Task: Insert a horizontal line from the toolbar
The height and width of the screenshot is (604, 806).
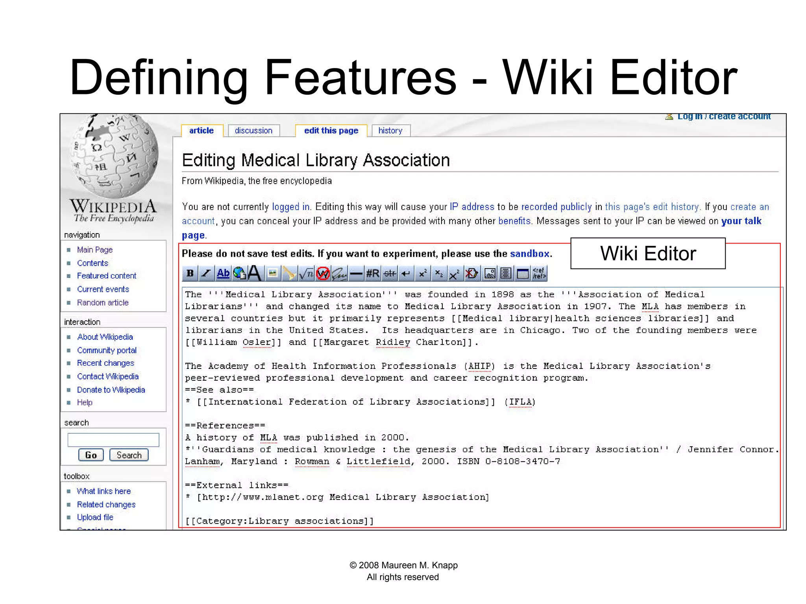Action: click(356, 273)
